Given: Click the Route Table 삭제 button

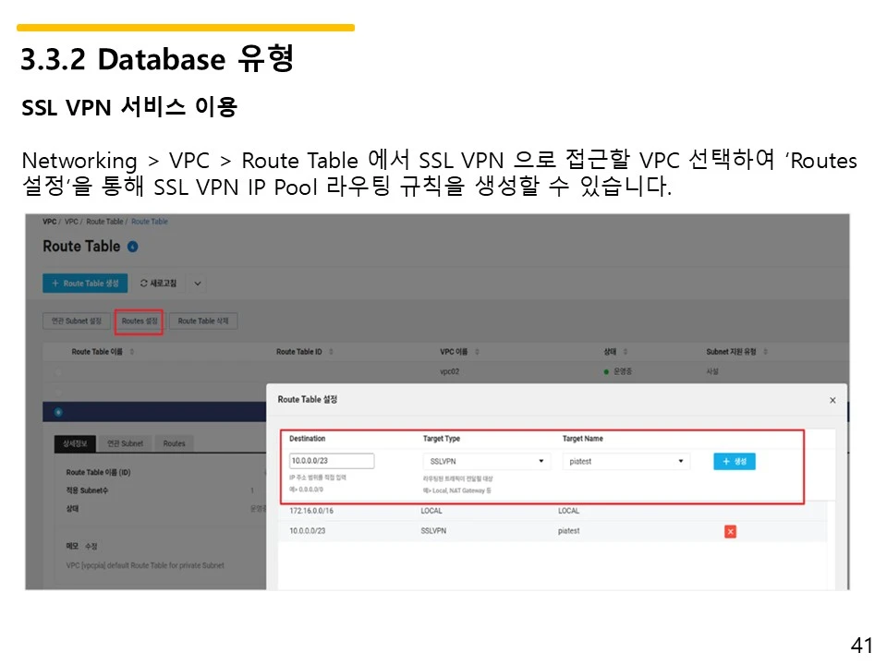Looking at the screenshot, I should tap(203, 321).
